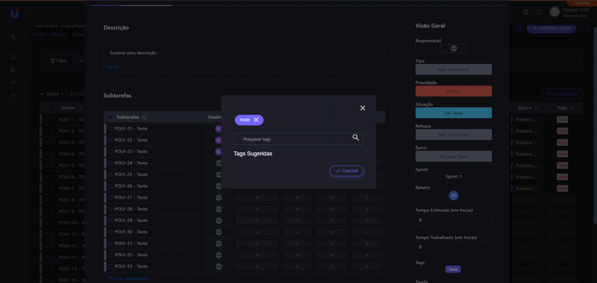The width and height of the screenshot is (597, 283).
Task: Check the POLY-25 subtask checkbox
Action: tap(110, 175)
